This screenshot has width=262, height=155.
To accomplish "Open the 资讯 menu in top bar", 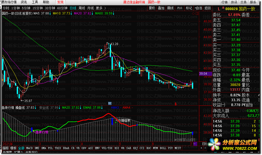I will tap(24, 2).
